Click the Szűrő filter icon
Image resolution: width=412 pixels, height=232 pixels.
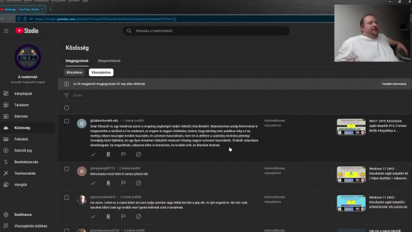[66, 95]
